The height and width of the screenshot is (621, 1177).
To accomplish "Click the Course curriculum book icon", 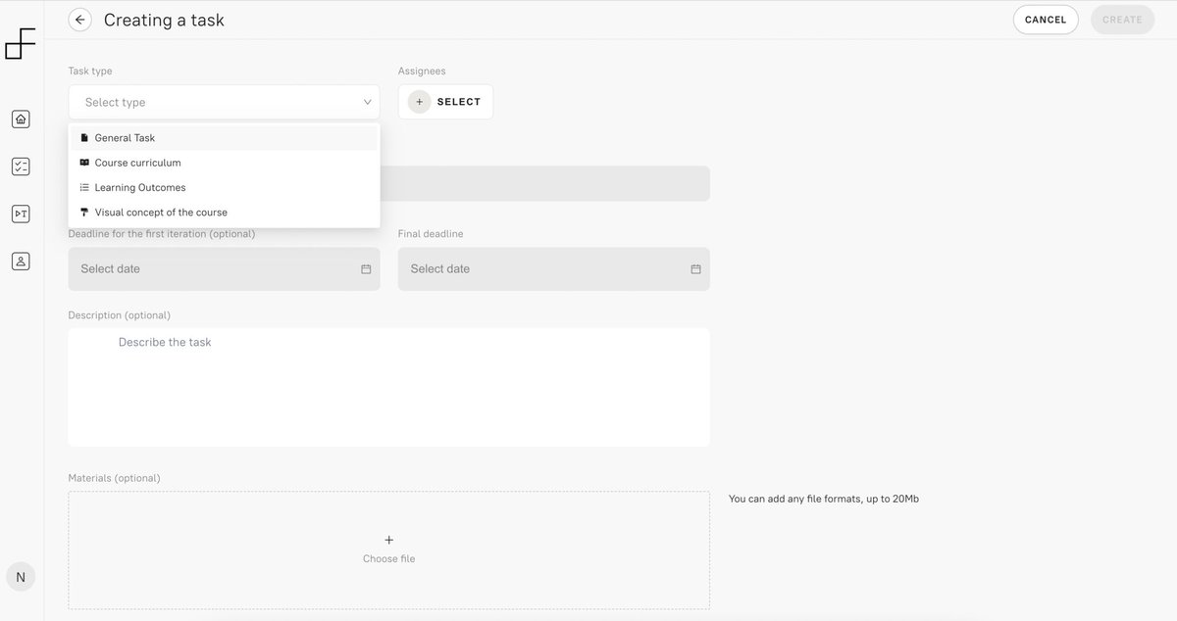I will 84,163.
